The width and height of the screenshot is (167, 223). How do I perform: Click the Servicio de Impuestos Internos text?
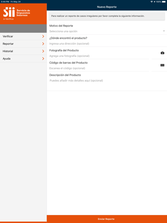[x=23, y=13]
